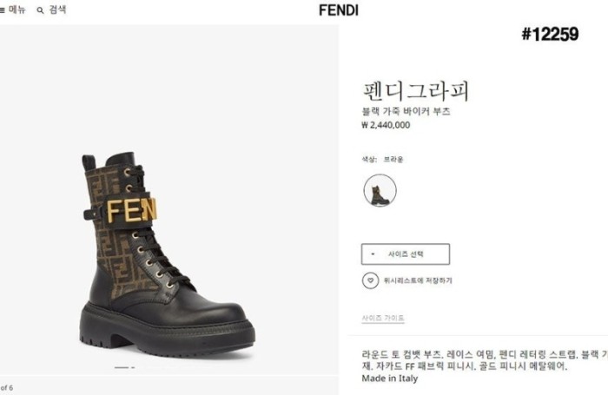
Task: Click the magnifying glass search icon
Action: pos(40,10)
